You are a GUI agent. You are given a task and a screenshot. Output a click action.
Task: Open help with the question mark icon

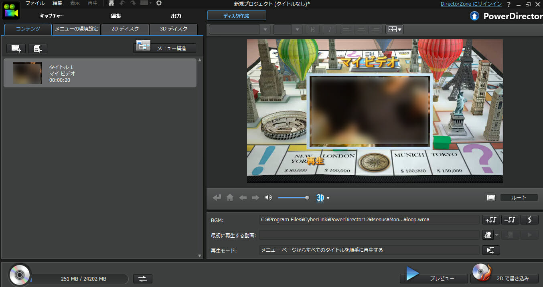pos(509,4)
